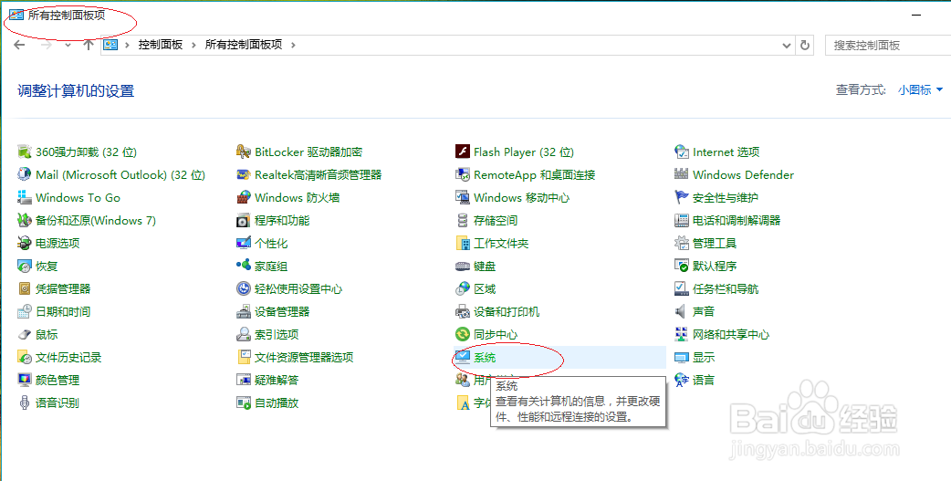
Task: Open the 键盘 icon
Action: coord(463,266)
